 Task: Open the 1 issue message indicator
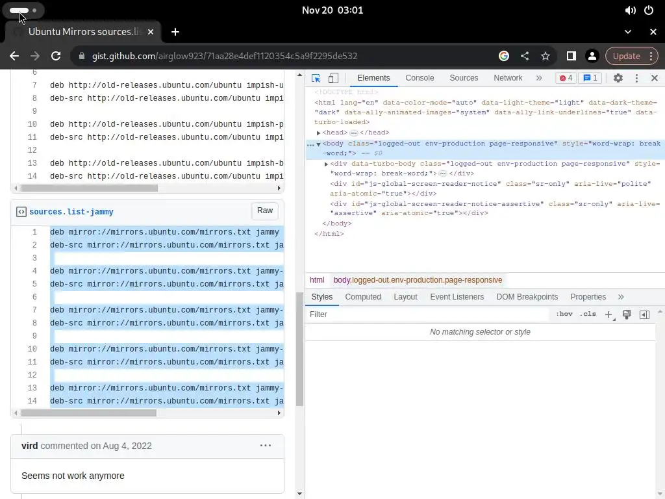590,78
